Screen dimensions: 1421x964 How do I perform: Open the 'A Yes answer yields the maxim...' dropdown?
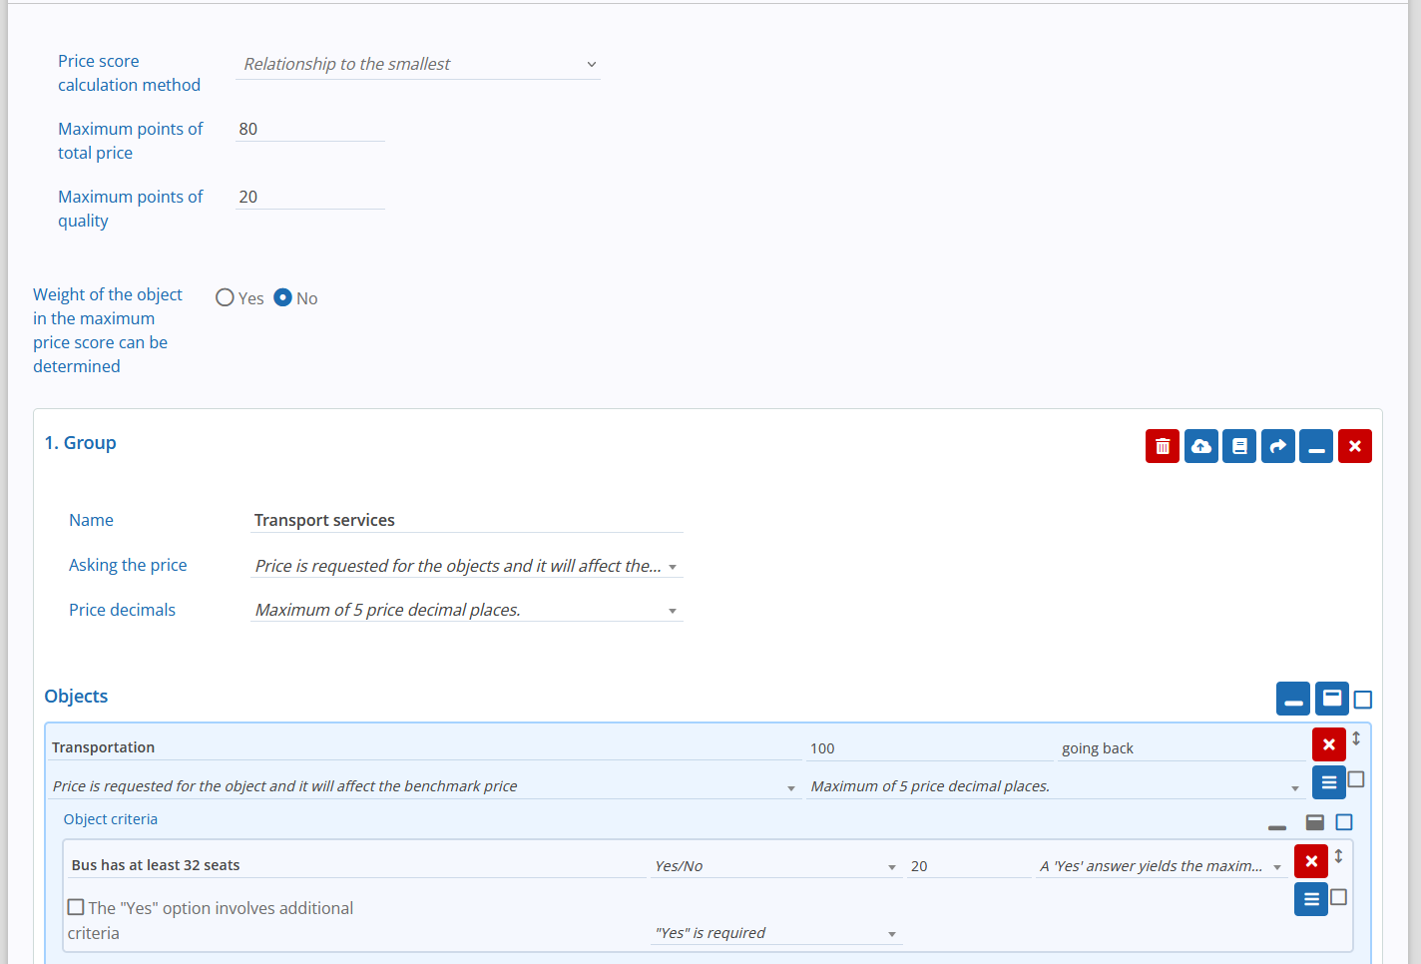[x=1162, y=866]
